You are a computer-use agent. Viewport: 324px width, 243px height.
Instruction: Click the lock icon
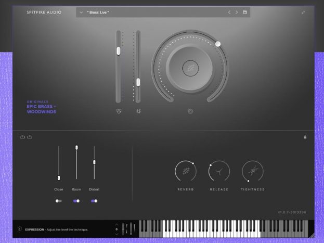(x=305, y=137)
